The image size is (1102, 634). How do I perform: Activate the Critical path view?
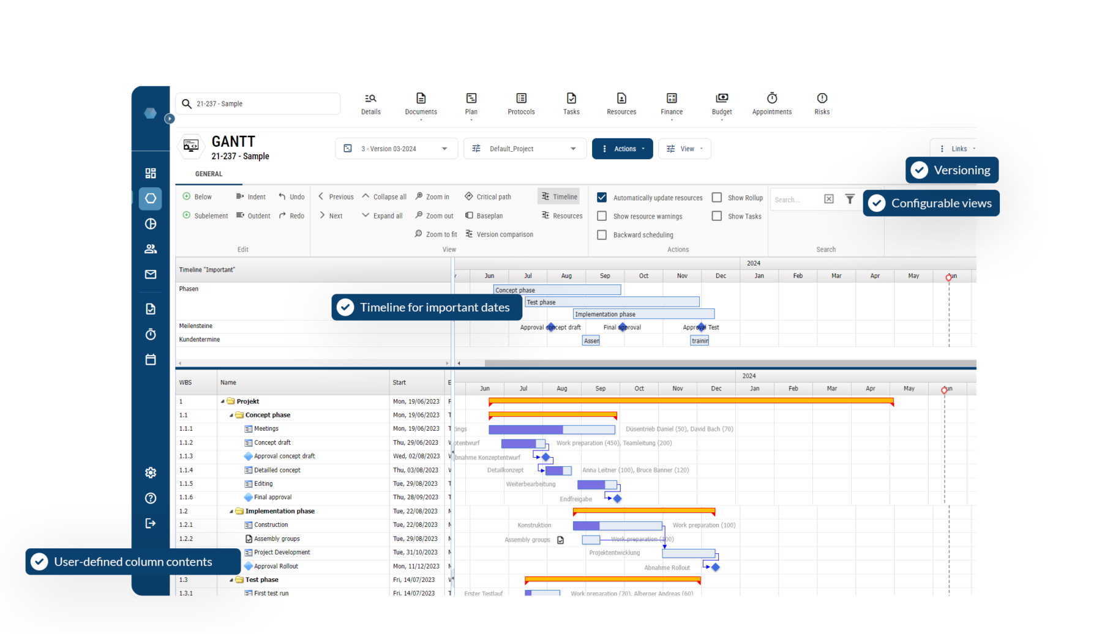click(488, 196)
